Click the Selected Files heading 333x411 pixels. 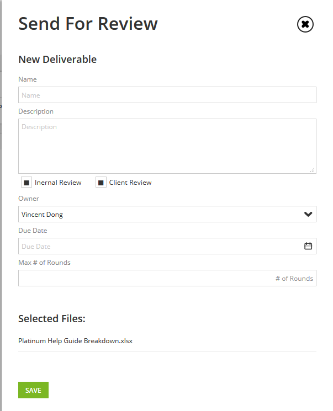52,318
